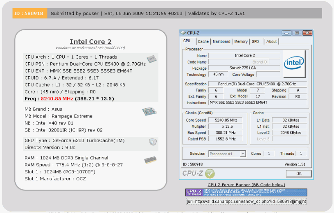This screenshot has width=334, height=213.
Task: Open the Intel Core 2 heading link
Action: 91,42
